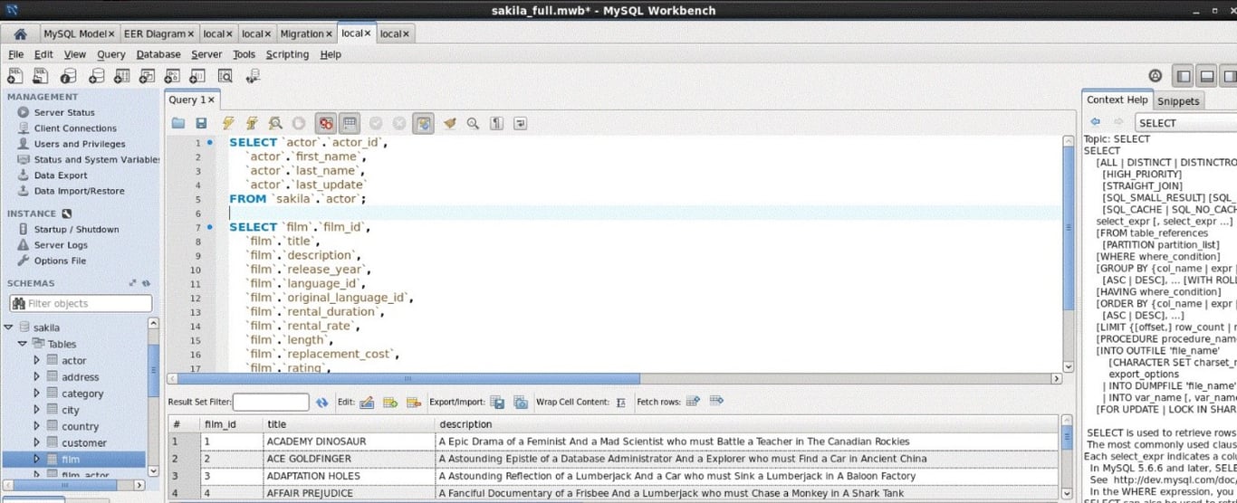Click the Rollback transaction icon
This screenshot has width=1237, height=503.
click(x=398, y=123)
